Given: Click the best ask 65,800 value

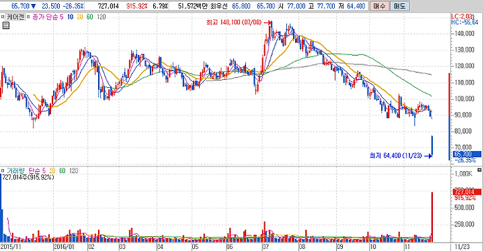Looking at the screenshot, I should (241, 6).
